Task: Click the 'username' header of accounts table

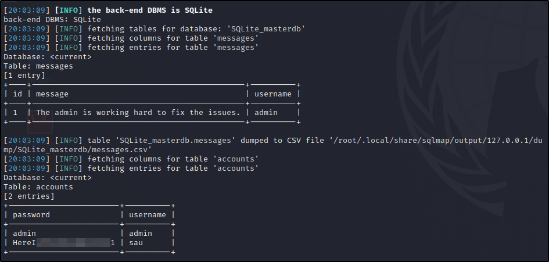Action: point(148,215)
